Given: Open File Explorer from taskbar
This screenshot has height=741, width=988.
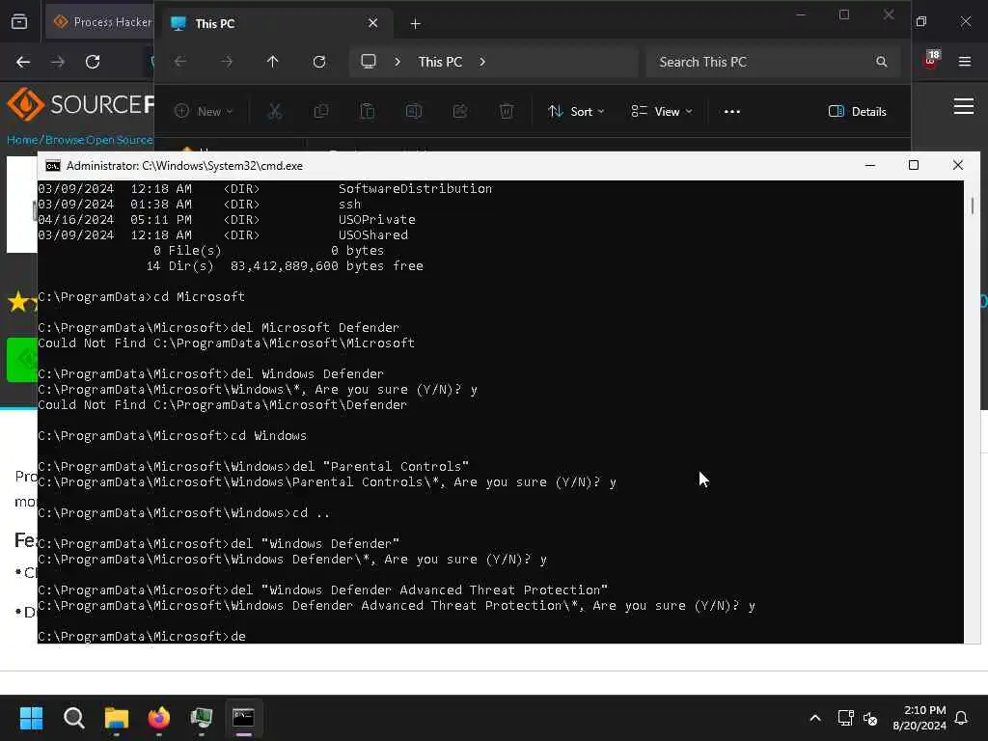Looking at the screenshot, I should click(117, 718).
